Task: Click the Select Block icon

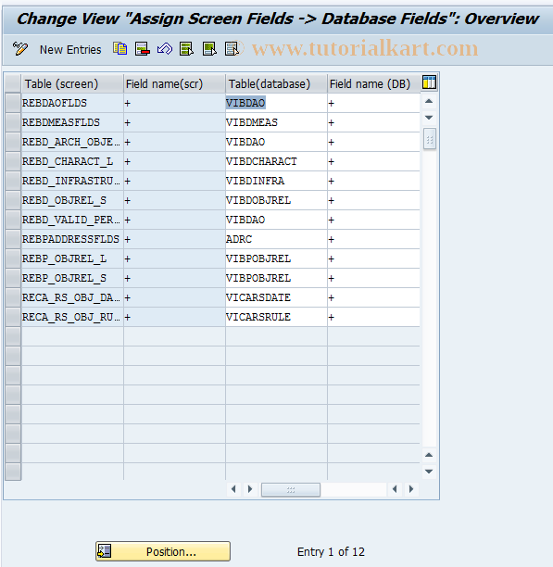Action: pos(209,49)
